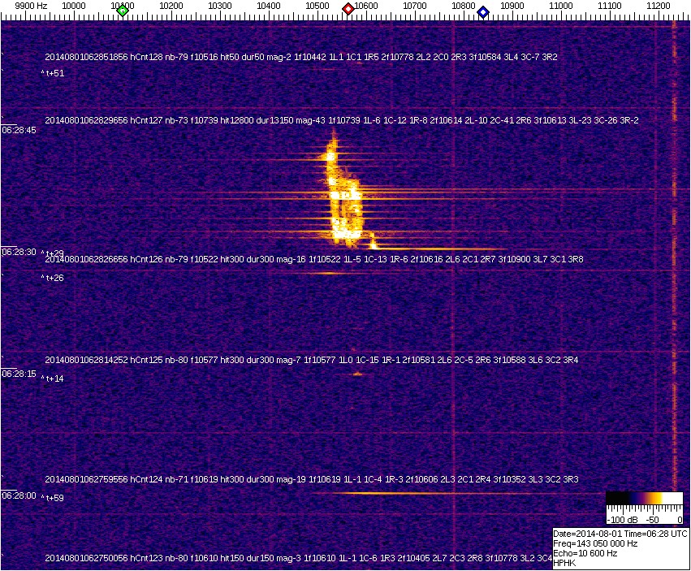Click the 9900 Hz ruler label

pos(31,6)
